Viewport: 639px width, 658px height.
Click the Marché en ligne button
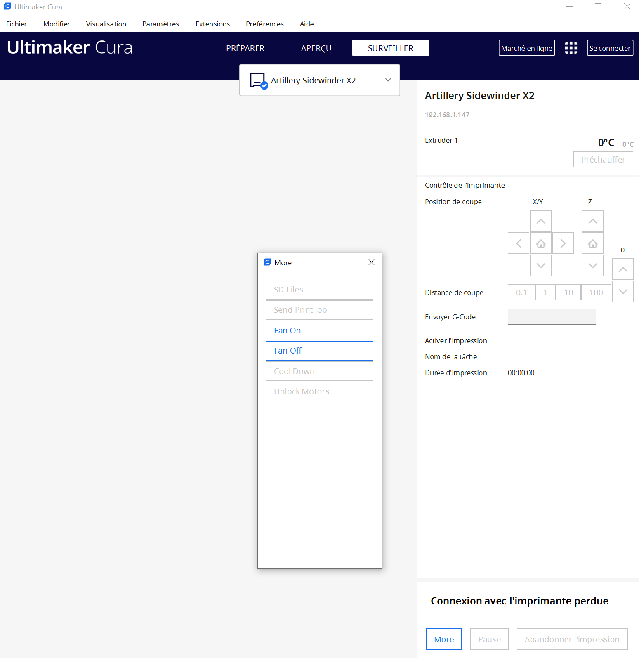pos(526,48)
